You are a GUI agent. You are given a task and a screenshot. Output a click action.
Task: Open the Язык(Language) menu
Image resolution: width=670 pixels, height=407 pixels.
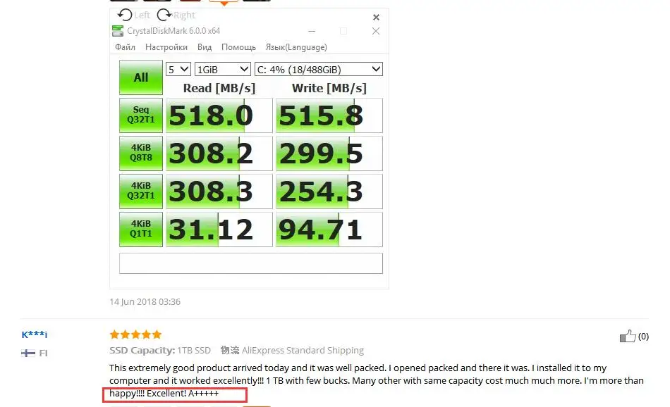[296, 47]
